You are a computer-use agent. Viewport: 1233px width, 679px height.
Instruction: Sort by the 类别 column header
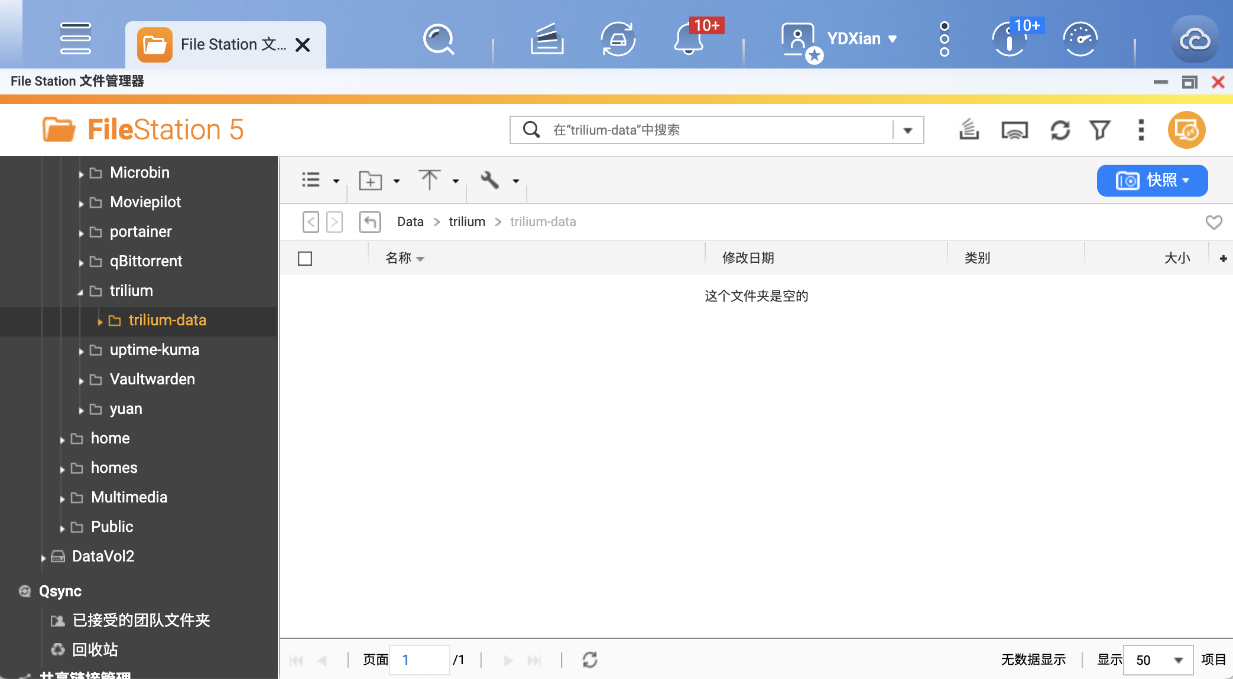(977, 258)
